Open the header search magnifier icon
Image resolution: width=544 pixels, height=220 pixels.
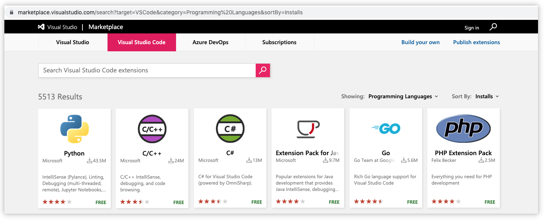493,27
